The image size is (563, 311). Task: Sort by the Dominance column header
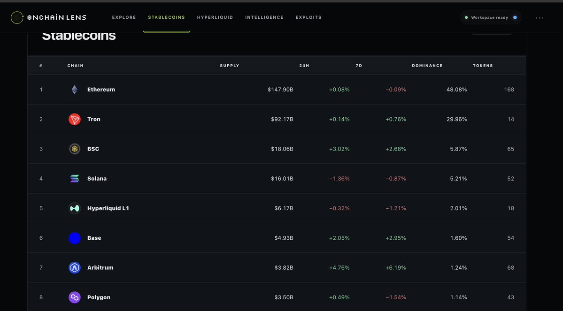coord(427,66)
